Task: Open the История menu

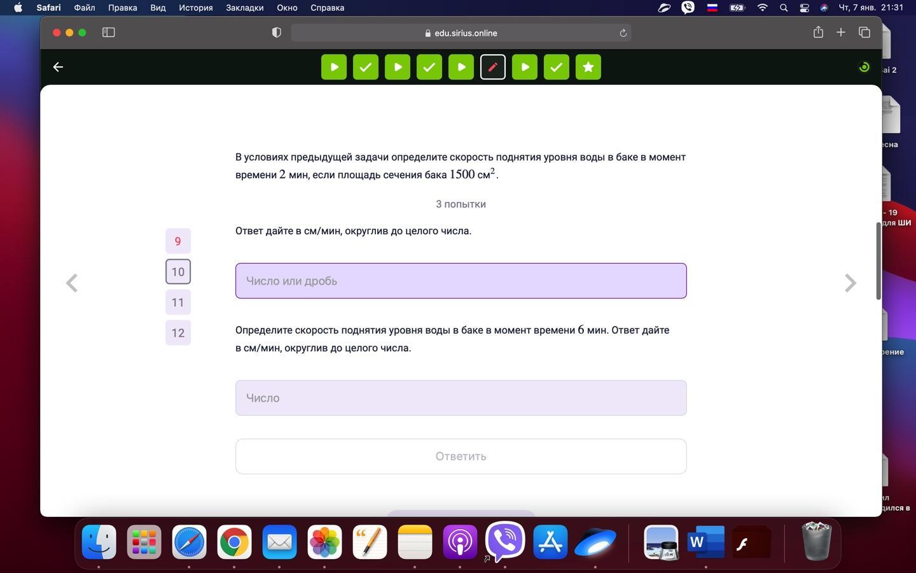Action: (x=195, y=8)
